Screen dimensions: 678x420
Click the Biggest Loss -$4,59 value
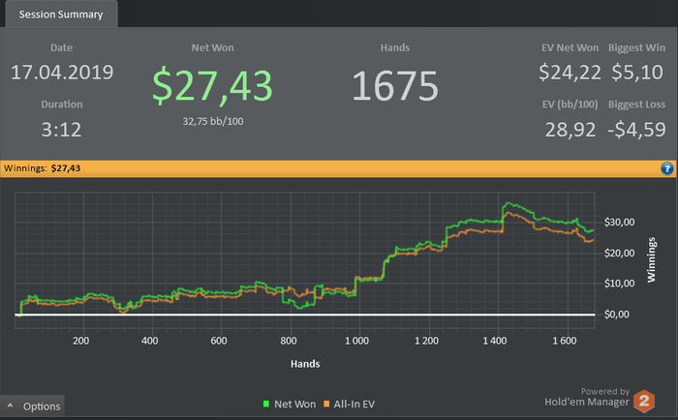[636, 130]
